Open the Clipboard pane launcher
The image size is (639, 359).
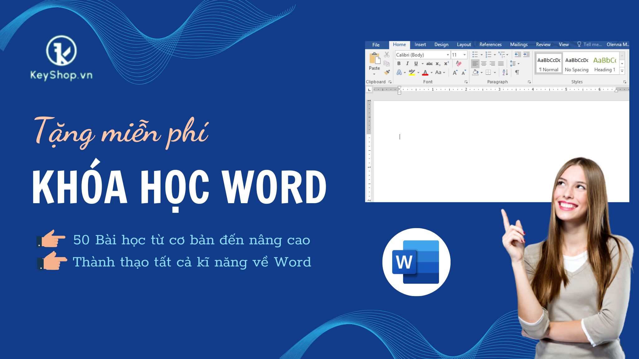point(390,82)
